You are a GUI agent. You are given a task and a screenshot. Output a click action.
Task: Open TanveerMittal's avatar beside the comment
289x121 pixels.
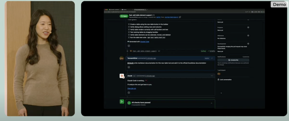(x=122, y=58)
